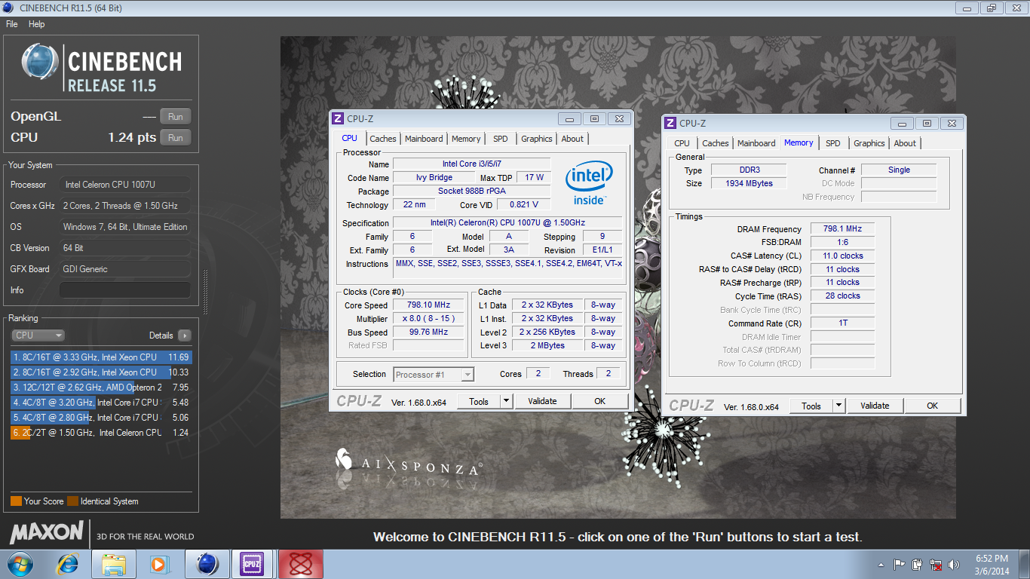Open the CPU ranking type dropdown

pos(38,335)
